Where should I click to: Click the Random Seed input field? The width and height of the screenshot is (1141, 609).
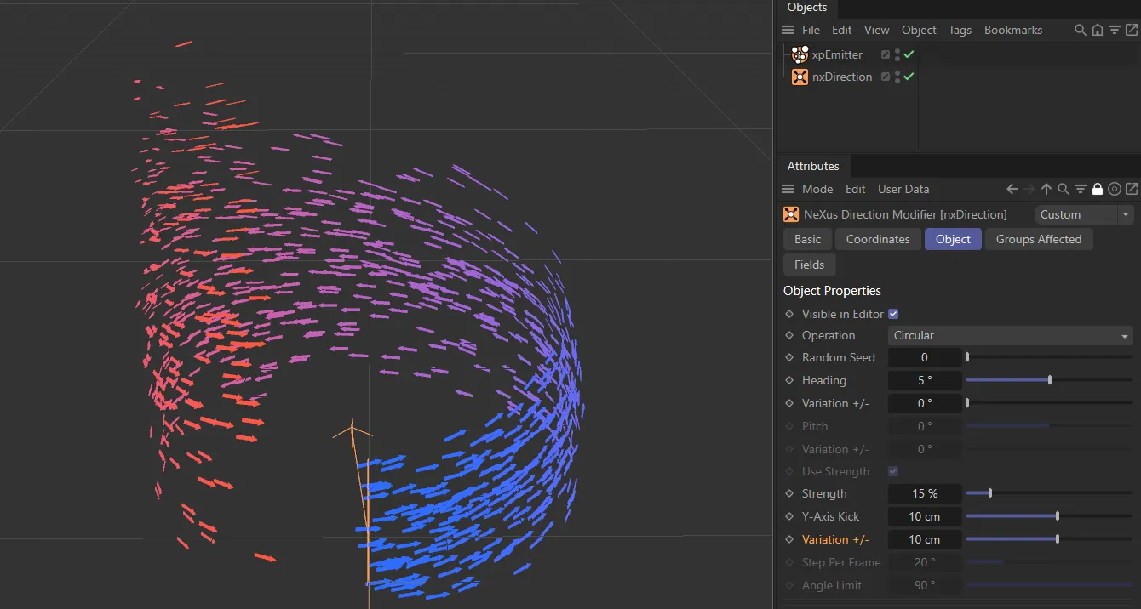925,357
